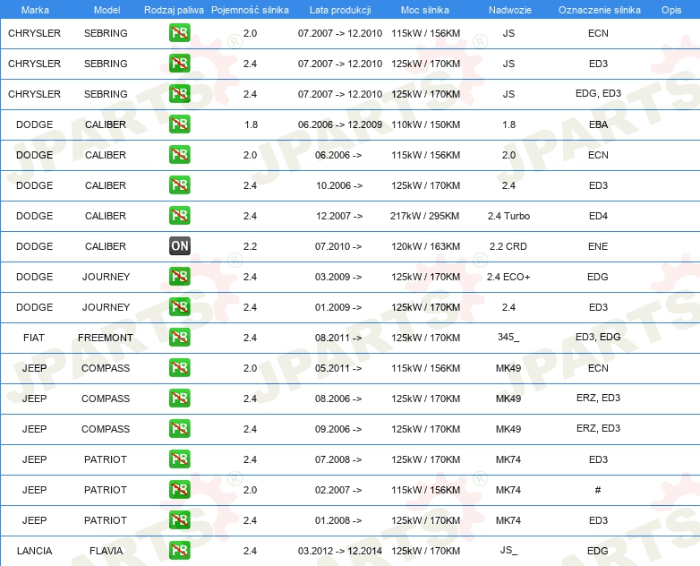
Task: Click the ON diesel fuel icon in the Caliber 2.2 row
Action: pyautogui.click(x=179, y=245)
